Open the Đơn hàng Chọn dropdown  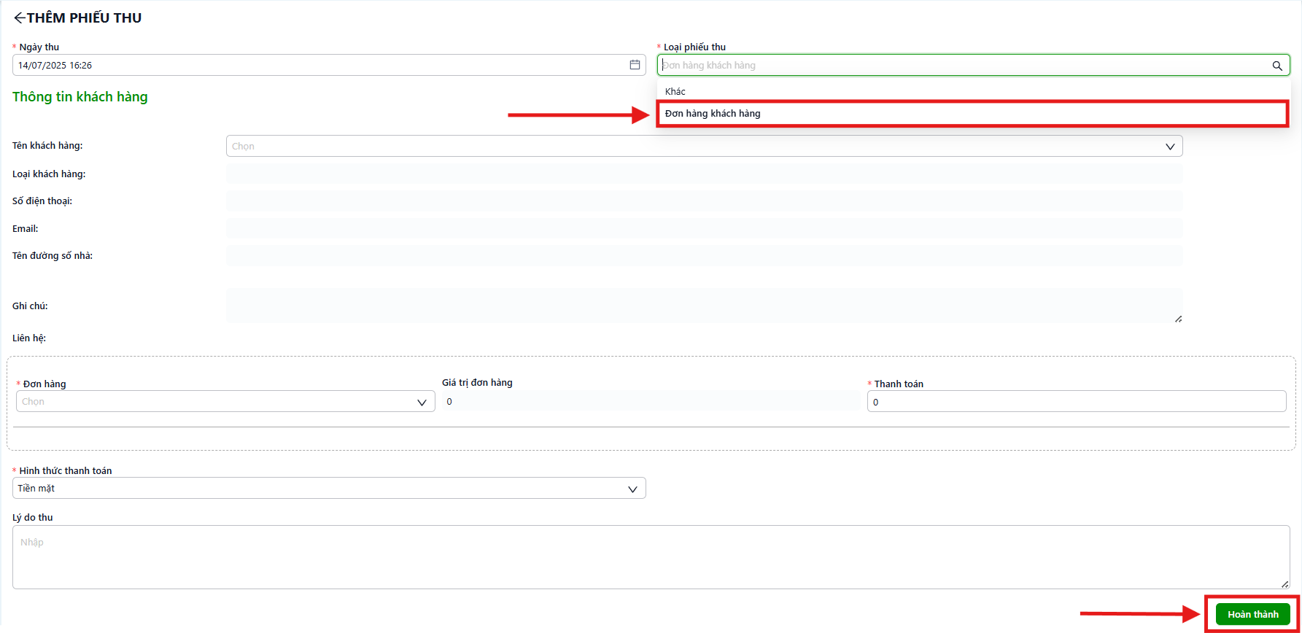225,401
